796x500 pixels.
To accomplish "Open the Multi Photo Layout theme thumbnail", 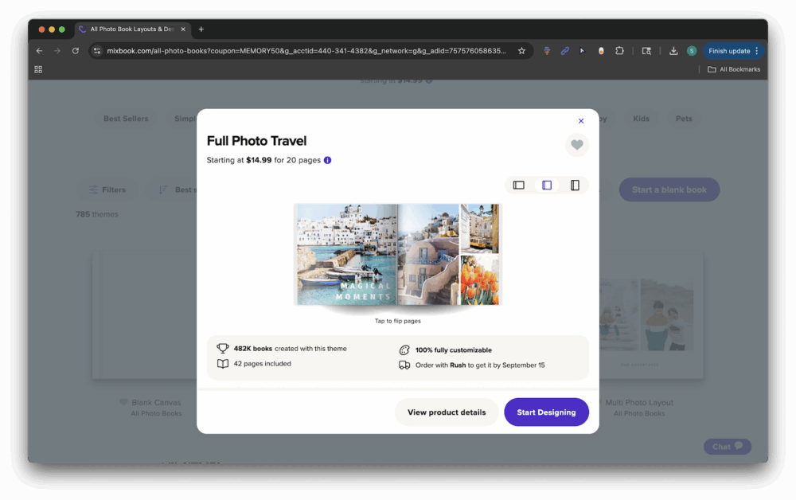I will coord(651,314).
